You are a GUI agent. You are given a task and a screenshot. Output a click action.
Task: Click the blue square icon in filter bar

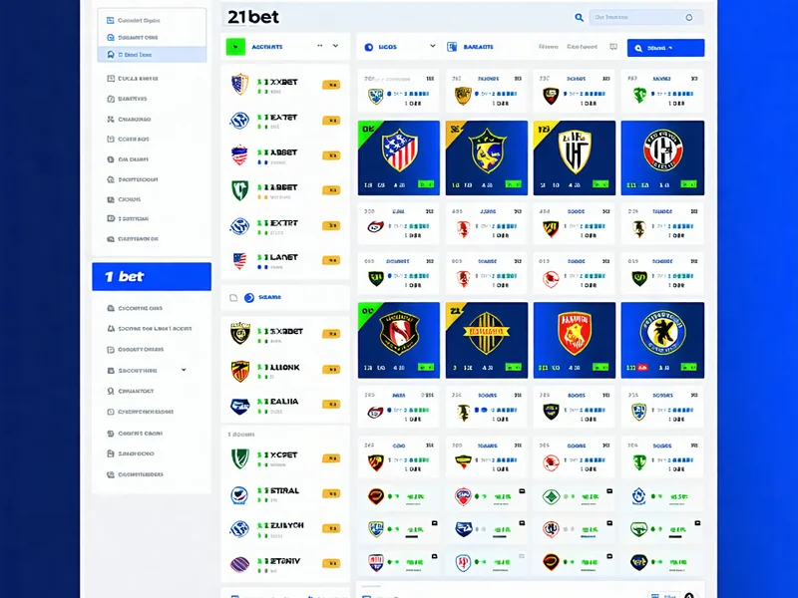(x=452, y=47)
